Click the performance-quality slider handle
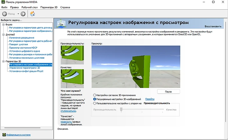 pos(121,110)
